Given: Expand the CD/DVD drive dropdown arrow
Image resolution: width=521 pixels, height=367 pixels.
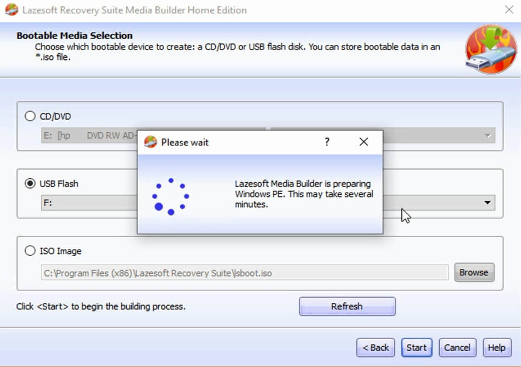Looking at the screenshot, I should [x=488, y=135].
